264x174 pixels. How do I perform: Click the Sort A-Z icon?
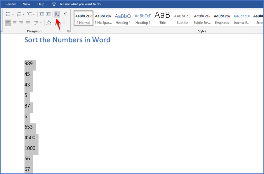point(57,14)
